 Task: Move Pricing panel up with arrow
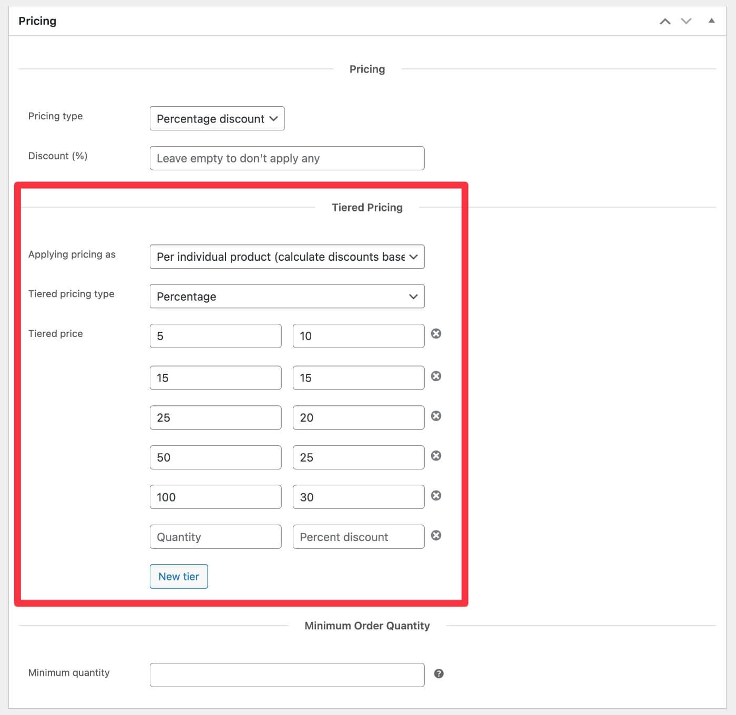coord(665,22)
